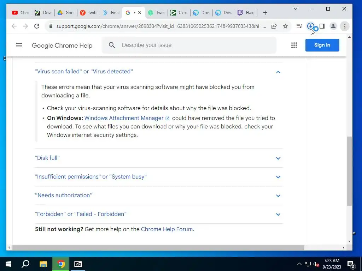Image resolution: width=362 pixels, height=271 pixels.
Task: Open Chrome three-dot menu
Action: (x=345, y=26)
